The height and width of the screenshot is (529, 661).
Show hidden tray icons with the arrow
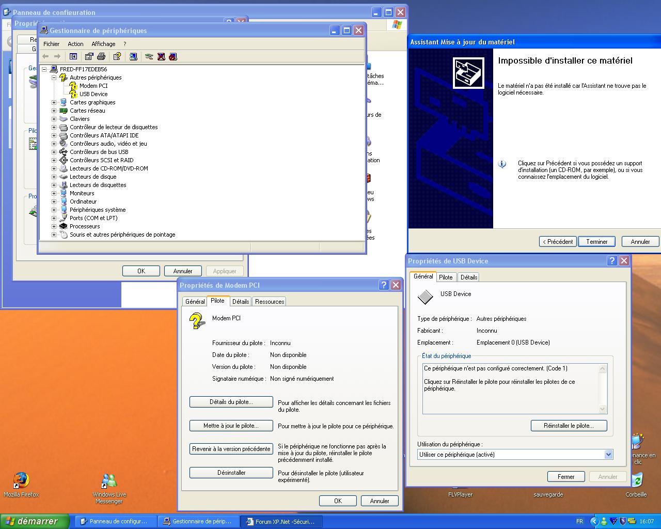[594, 521]
